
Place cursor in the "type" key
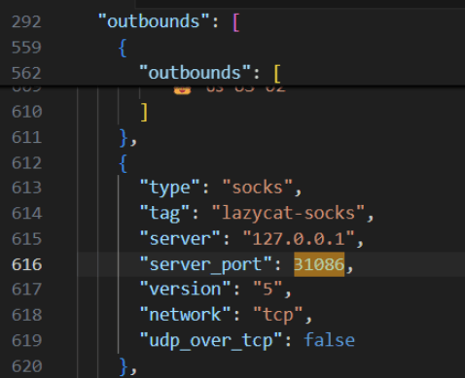(169, 188)
